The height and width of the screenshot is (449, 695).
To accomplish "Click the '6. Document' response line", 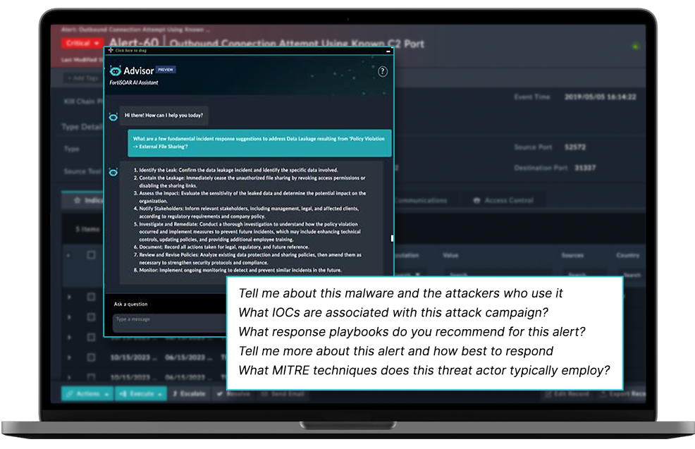I will tap(221, 247).
